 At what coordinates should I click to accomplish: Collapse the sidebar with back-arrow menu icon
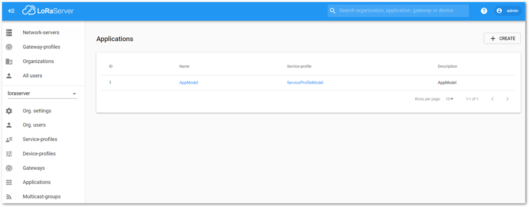(x=11, y=11)
